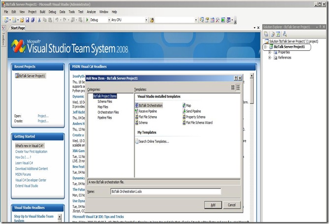Click the Paste toolbar icon
The image size is (329, 224).
(50, 20)
